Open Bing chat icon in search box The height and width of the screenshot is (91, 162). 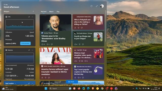(70, 88)
